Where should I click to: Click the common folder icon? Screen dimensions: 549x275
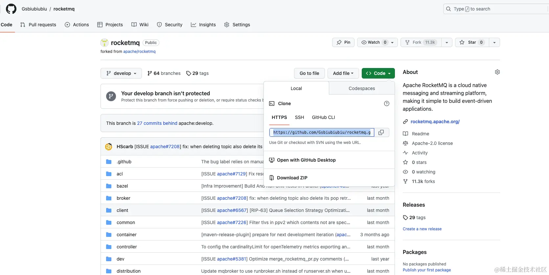pyautogui.click(x=109, y=222)
